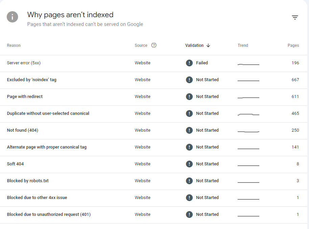Click the Reason column header

point(14,45)
